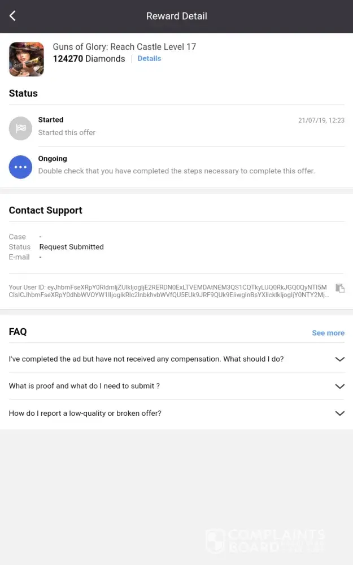Screen dimensions: 353x565
Task: Copy the User ID with clipboard icon
Action: tap(339, 288)
